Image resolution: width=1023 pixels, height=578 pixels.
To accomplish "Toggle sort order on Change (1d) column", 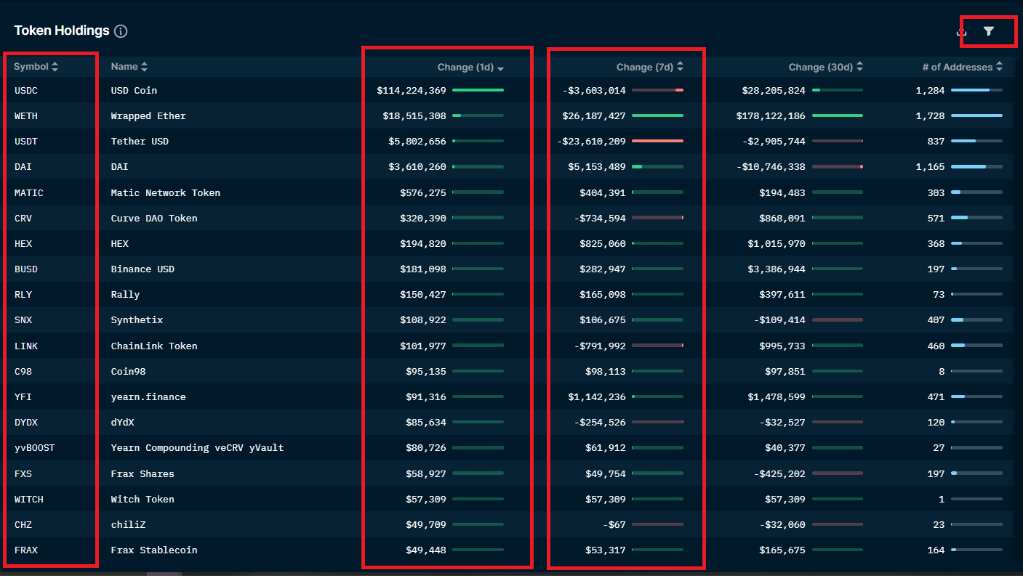I will coord(470,68).
